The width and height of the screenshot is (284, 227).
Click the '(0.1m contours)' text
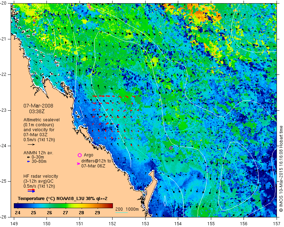(39, 125)
